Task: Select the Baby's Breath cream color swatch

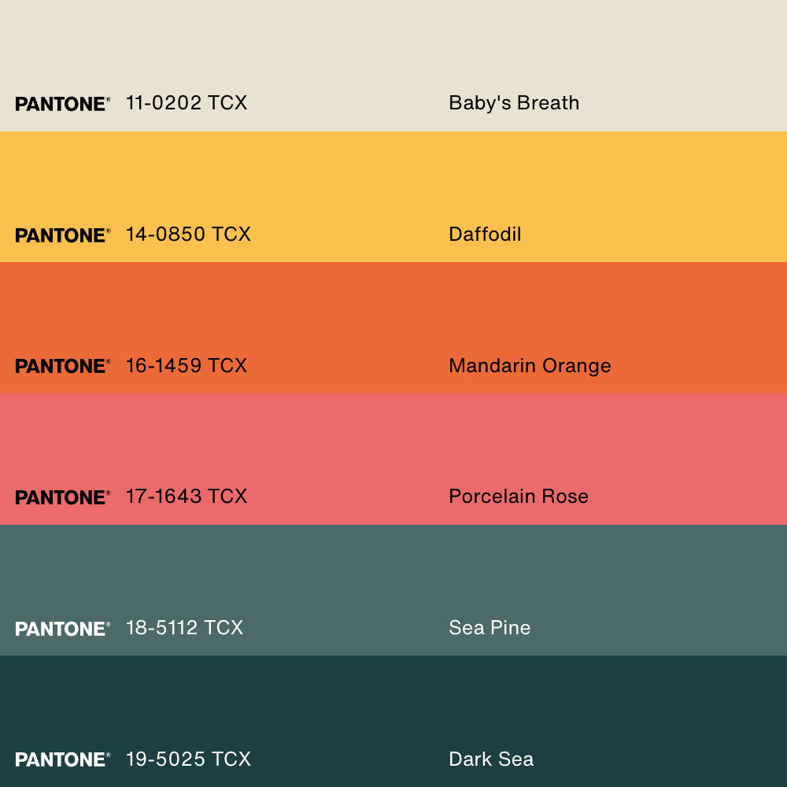Action: coord(393,47)
